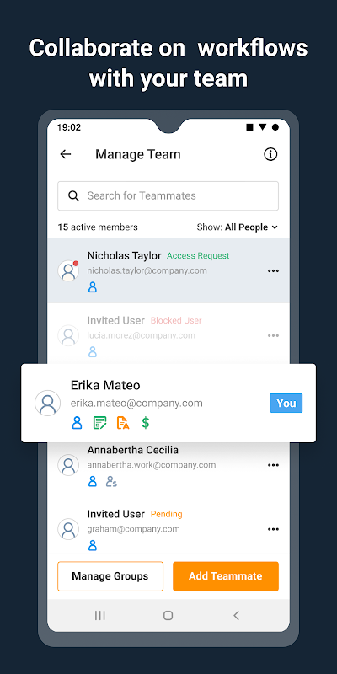Click the search magnifier icon
Viewport: 337px width, 674px height.
pyautogui.click(x=73, y=196)
